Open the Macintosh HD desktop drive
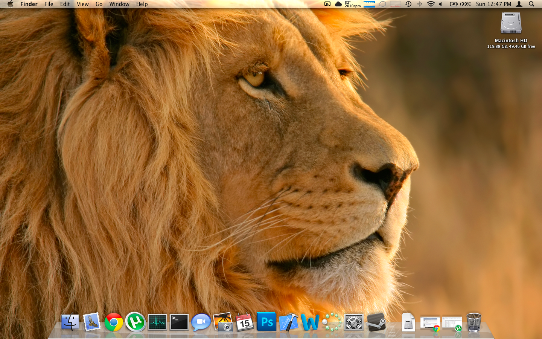The height and width of the screenshot is (339, 542). tap(511, 23)
